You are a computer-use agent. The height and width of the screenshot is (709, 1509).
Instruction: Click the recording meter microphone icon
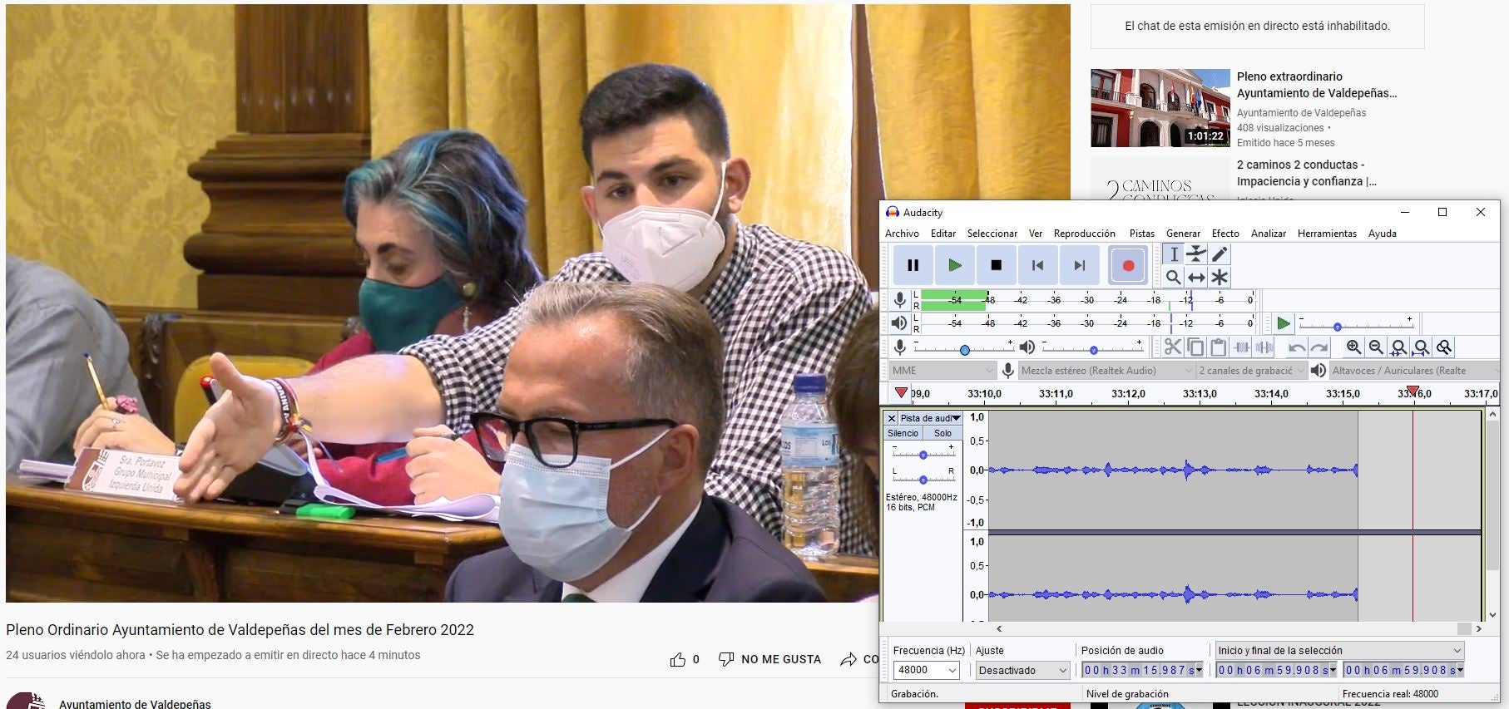coord(899,300)
